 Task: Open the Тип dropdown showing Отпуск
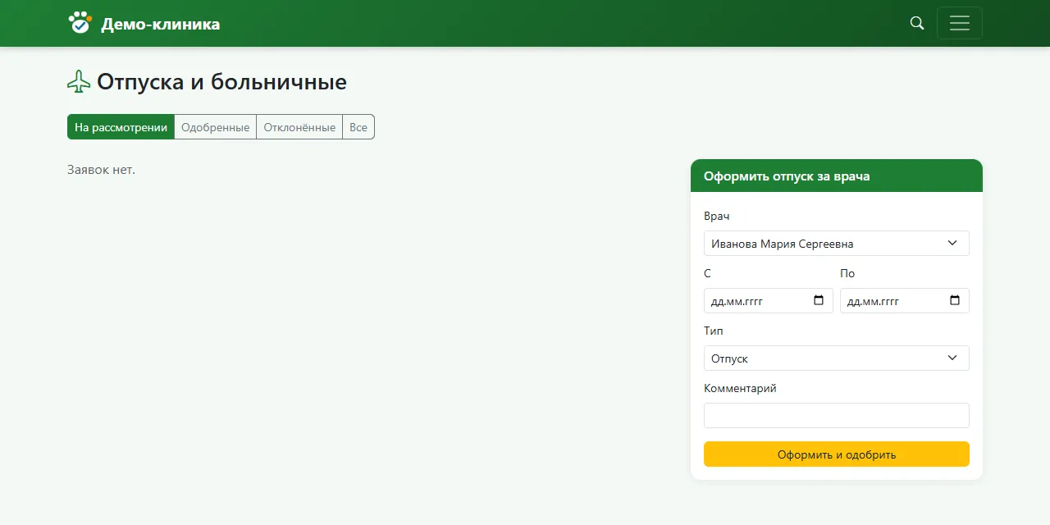(x=836, y=358)
